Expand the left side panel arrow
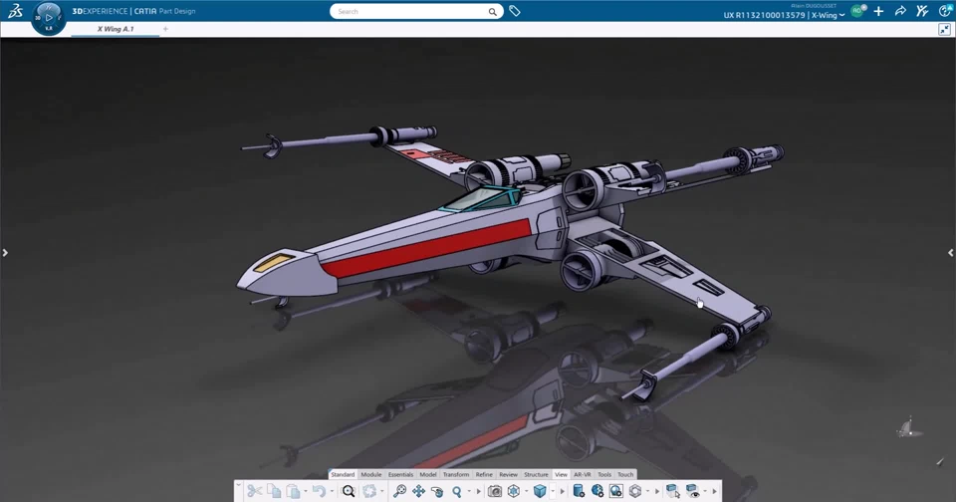The image size is (956, 502). click(x=5, y=253)
